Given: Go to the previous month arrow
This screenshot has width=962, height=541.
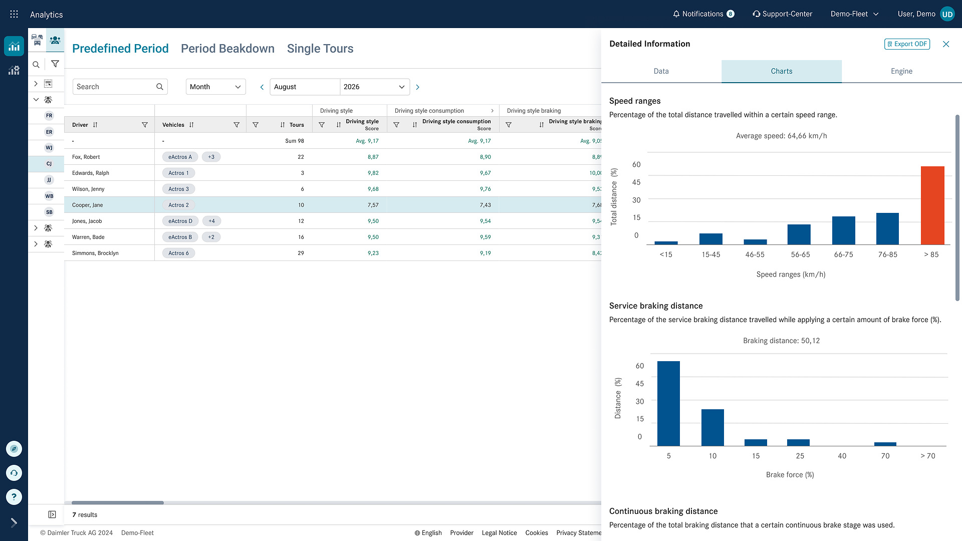Looking at the screenshot, I should click(262, 87).
